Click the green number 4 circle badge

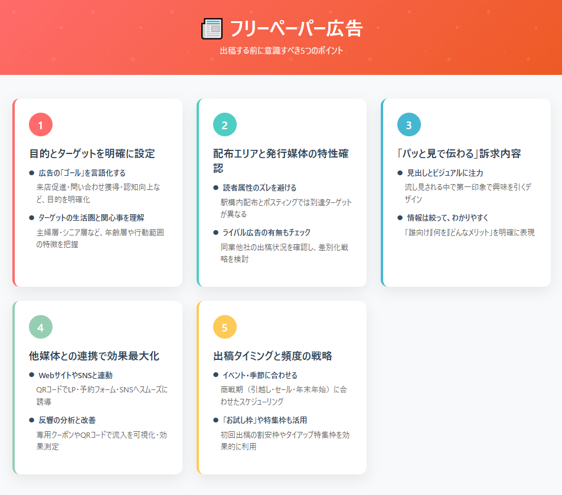41,327
